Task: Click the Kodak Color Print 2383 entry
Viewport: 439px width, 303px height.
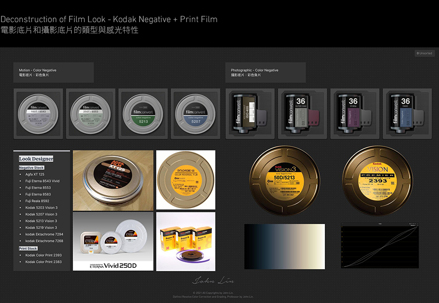Action: (43, 262)
